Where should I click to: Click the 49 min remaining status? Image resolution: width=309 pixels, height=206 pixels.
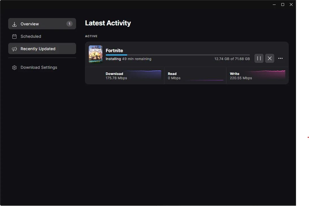click(x=137, y=59)
